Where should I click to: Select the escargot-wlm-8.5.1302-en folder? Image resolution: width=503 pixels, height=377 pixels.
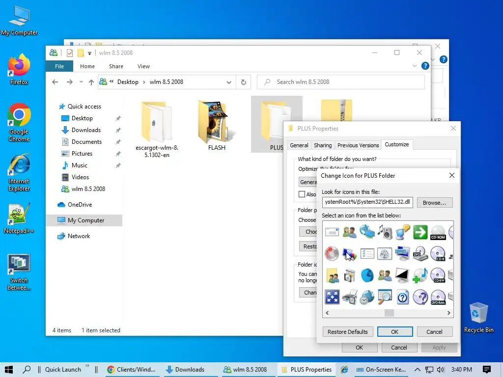tap(157, 130)
